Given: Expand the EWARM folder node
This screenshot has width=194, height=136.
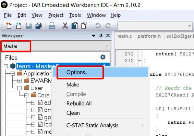Looking at the screenshot, I should 20,81.
